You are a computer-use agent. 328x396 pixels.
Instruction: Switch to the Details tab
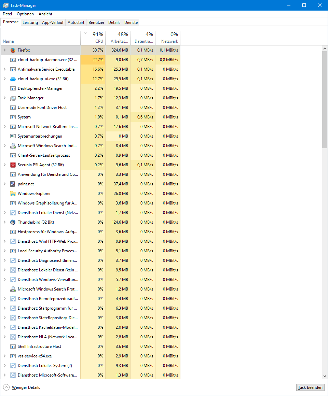(114, 23)
